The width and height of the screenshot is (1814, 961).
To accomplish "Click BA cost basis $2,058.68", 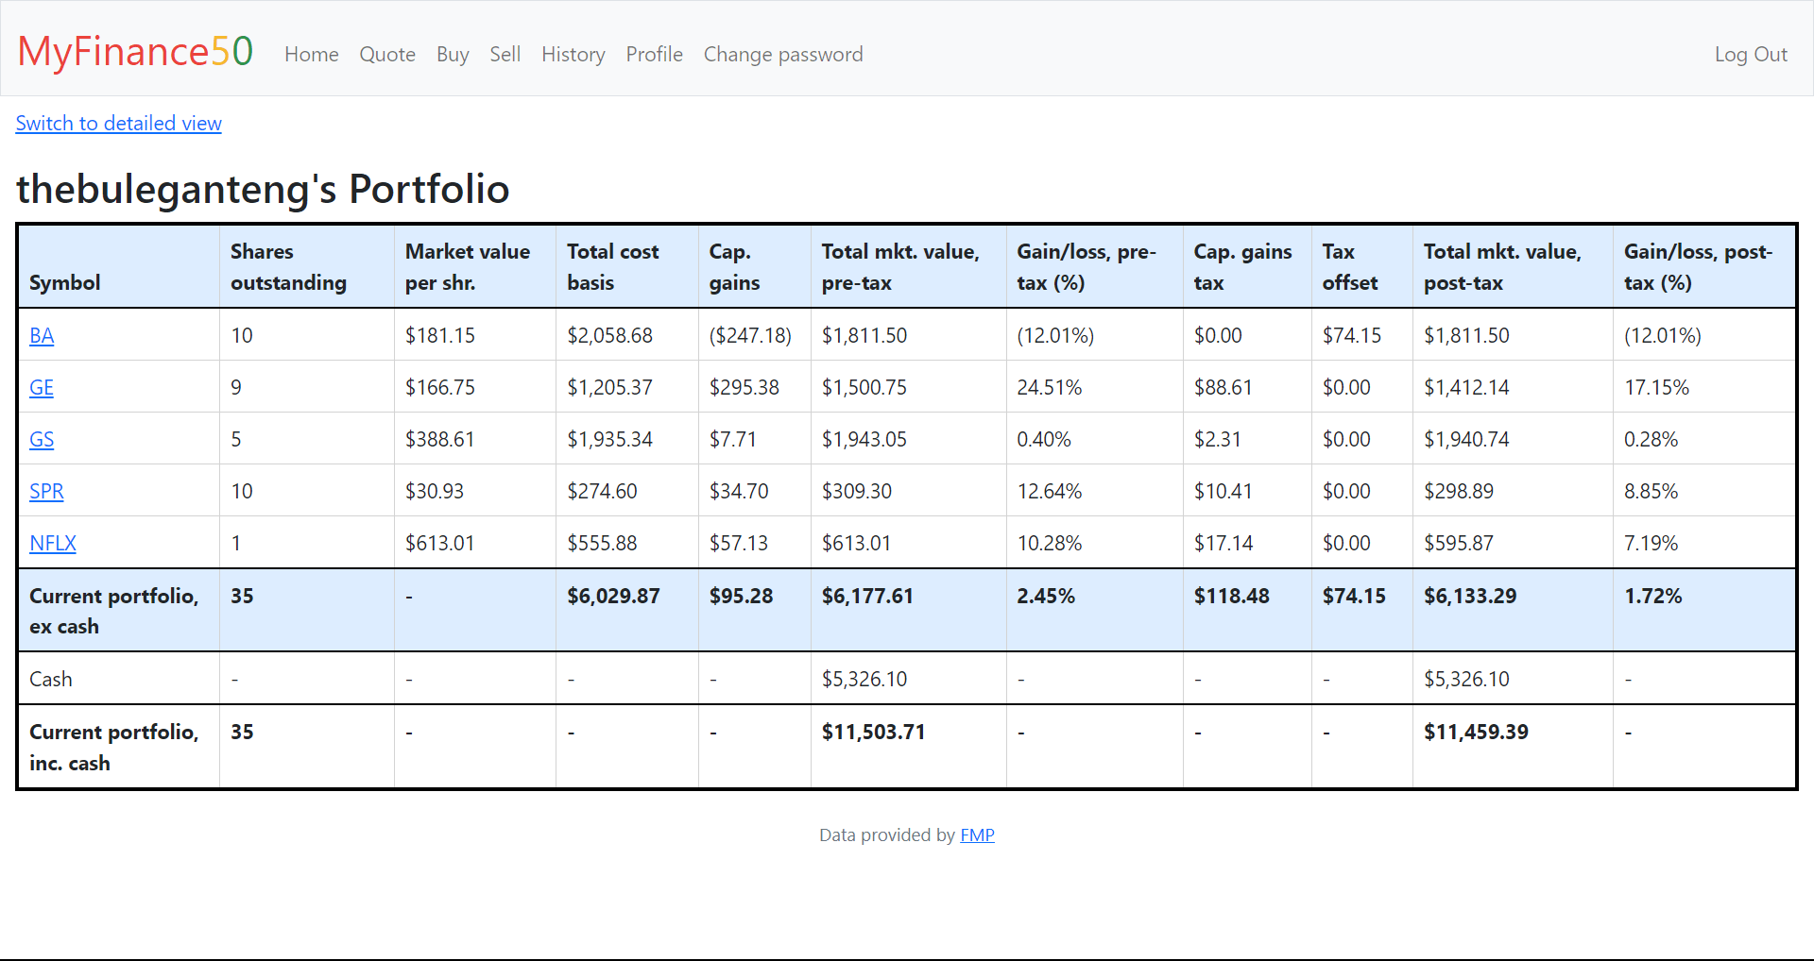I will coord(609,335).
